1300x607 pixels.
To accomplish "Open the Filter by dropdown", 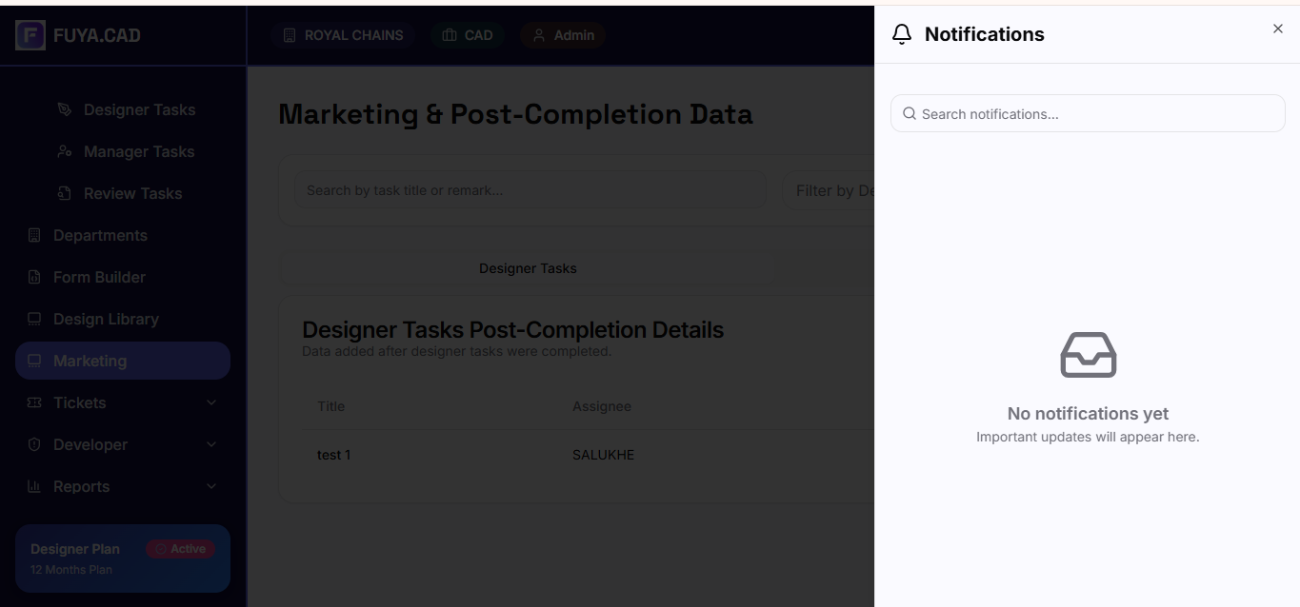I will pyautogui.click(x=829, y=190).
